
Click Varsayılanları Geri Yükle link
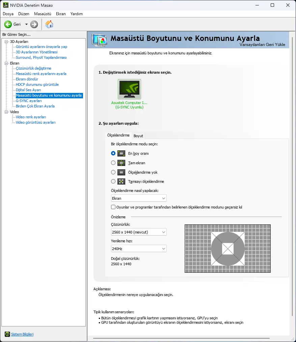(262, 45)
